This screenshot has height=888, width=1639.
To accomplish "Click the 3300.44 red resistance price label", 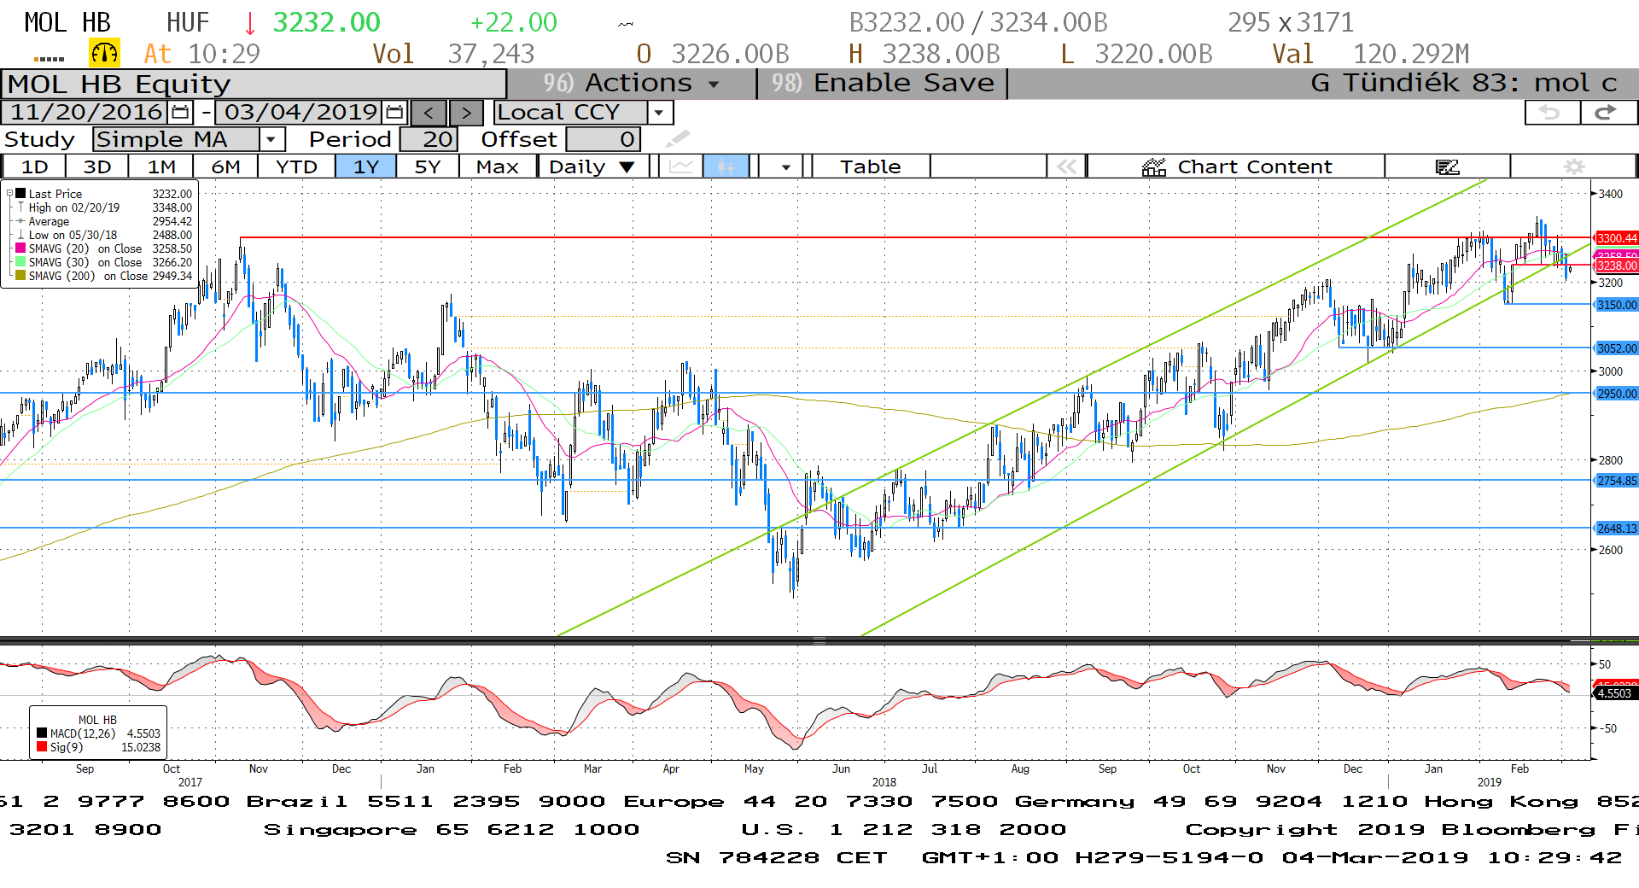I will click(1616, 238).
